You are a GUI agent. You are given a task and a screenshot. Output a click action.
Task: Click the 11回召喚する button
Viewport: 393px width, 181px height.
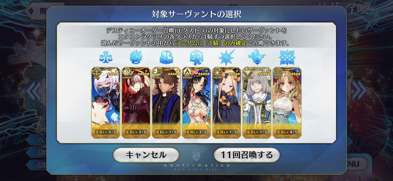click(247, 155)
